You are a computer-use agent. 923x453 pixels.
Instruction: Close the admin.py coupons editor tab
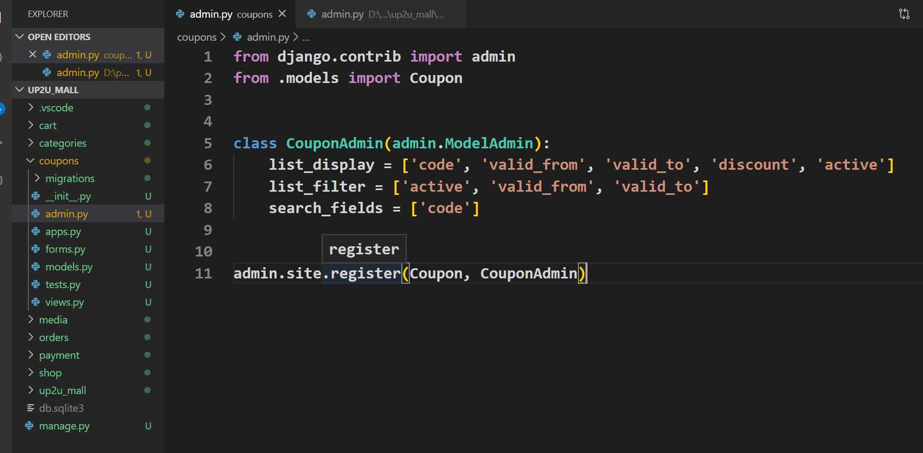point(282,14)
